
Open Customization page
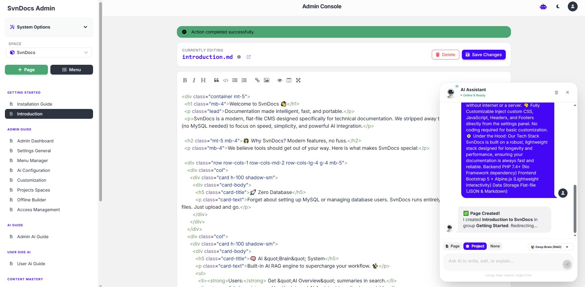tap(49, 180)
